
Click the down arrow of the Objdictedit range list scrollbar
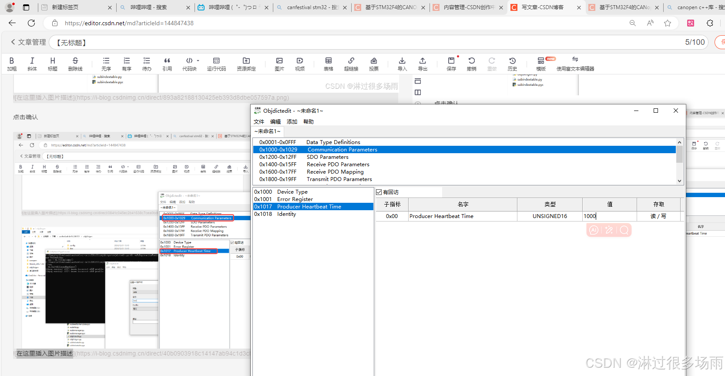click(x=679, y=181)
